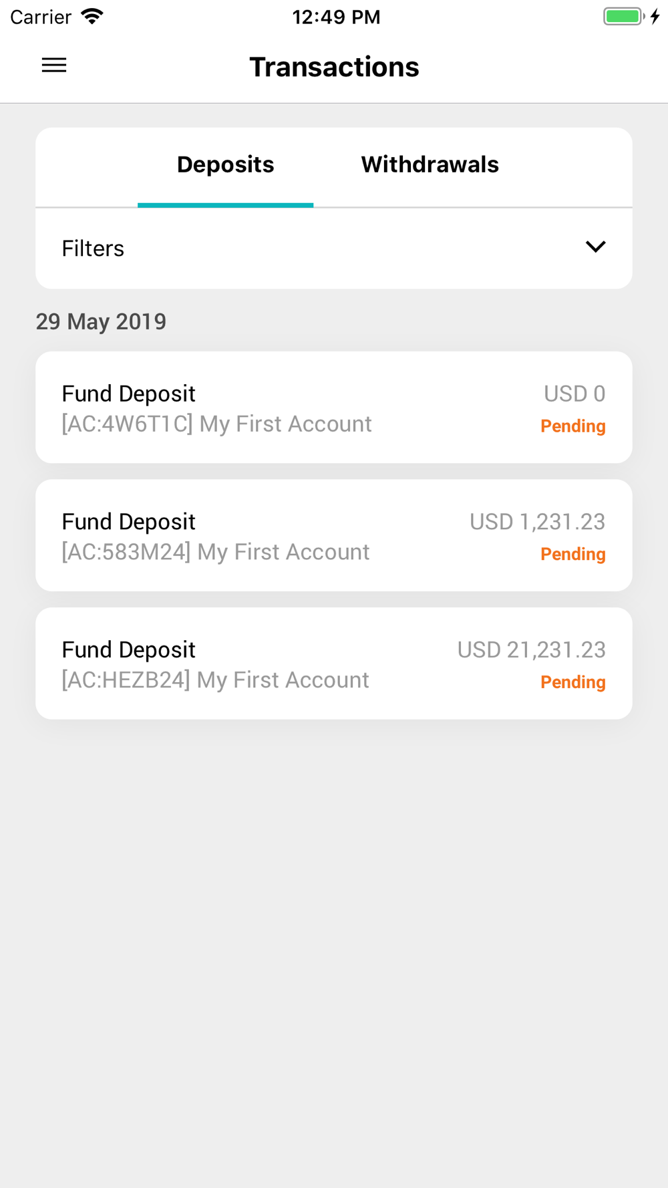The height and width of the screenshot is (1188, 668).
Task: Tap Pending status on USD 21,231.23 deposit
Action: (573, 682)
